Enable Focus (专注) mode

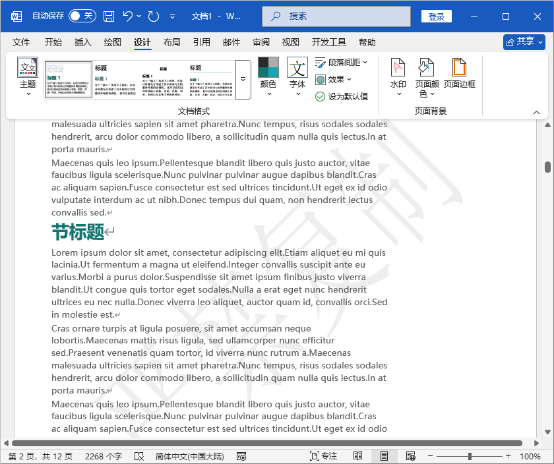[x=323, y=456]
